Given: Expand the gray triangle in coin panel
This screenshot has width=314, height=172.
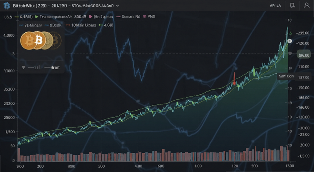Looking at the screenshot, I should 24,68.
